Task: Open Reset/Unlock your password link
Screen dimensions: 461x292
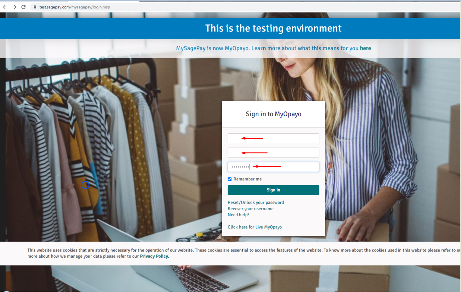Action: pos(256,202)
